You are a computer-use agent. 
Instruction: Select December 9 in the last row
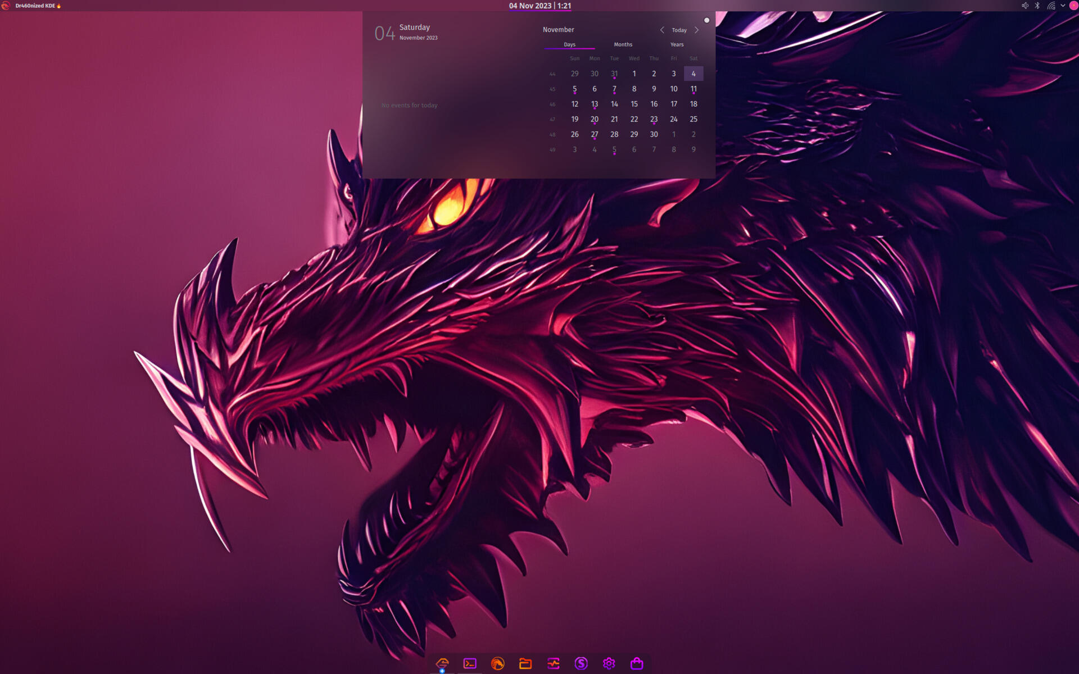tap(693, 149)
